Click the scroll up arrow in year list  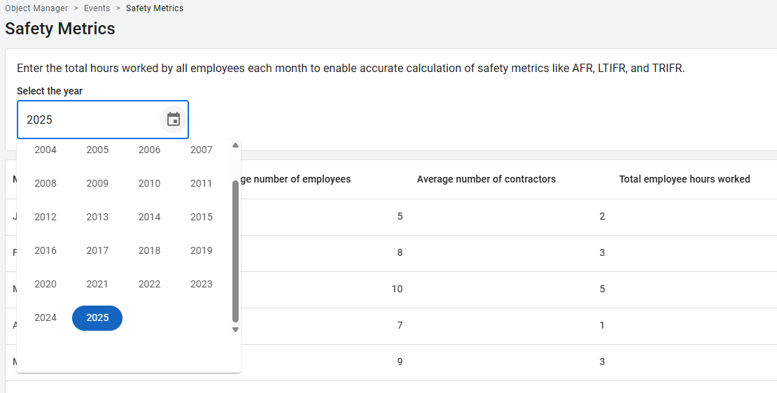coord(235,145)
